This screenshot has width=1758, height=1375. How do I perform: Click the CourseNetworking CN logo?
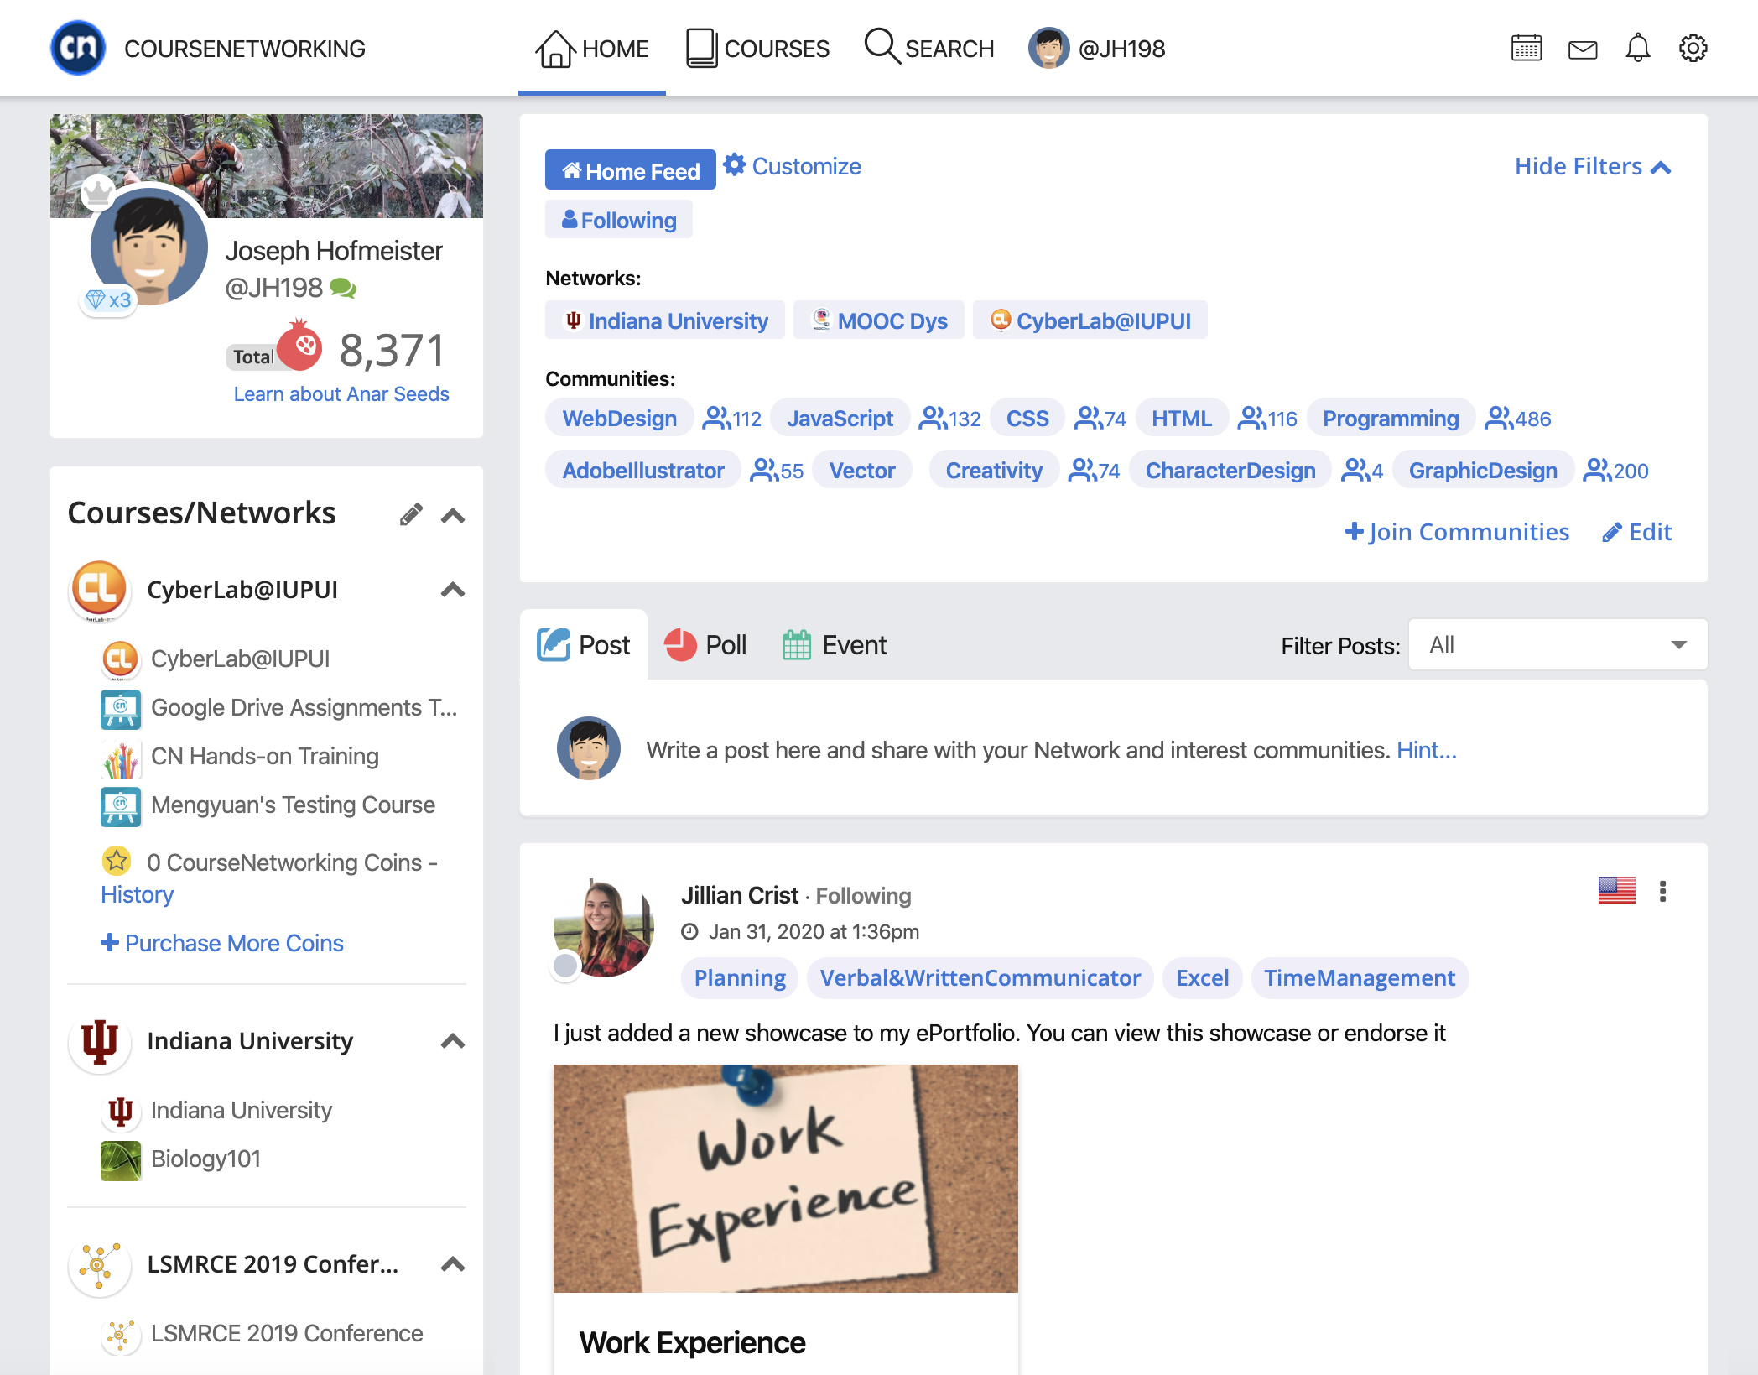click(x=78, y=48)
